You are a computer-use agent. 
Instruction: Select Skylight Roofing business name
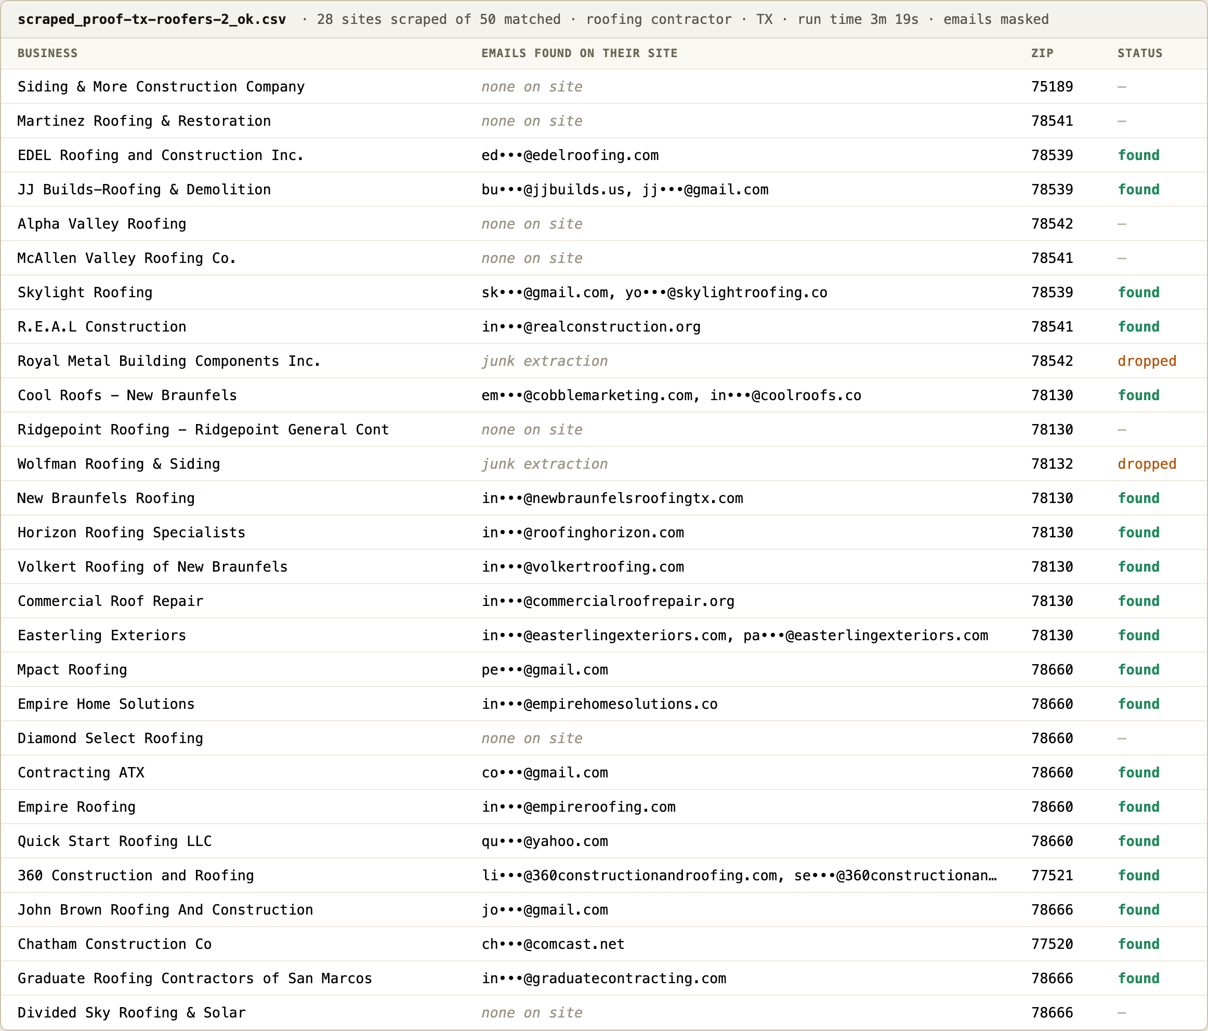(x=85, y=293)
